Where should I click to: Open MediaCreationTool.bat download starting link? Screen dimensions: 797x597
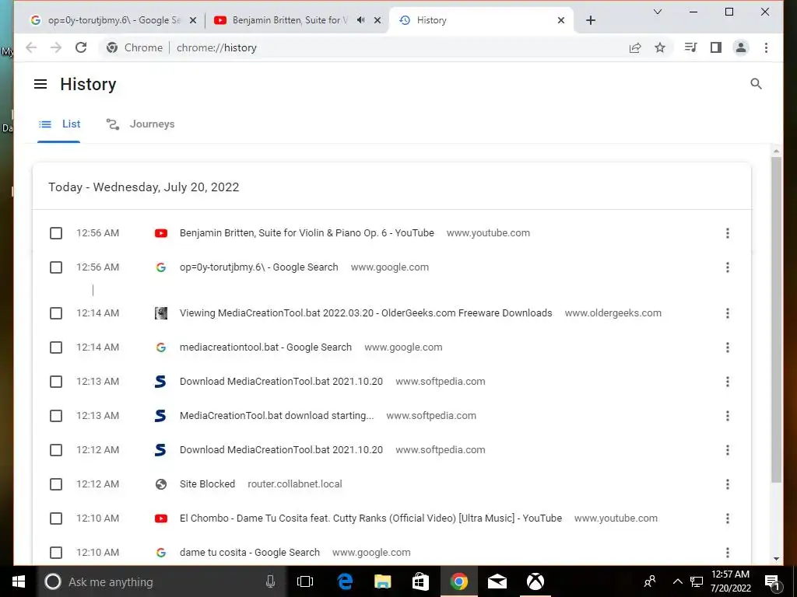coord(276,416)
